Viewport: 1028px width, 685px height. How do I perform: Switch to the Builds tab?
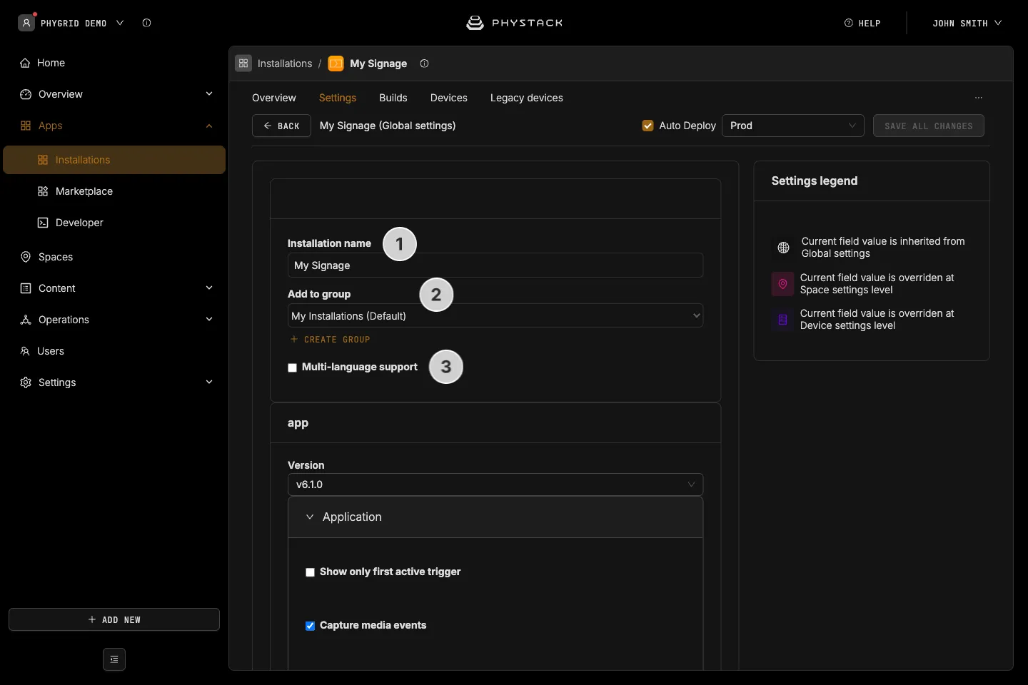pyautogui.click(x=393, y=98)
